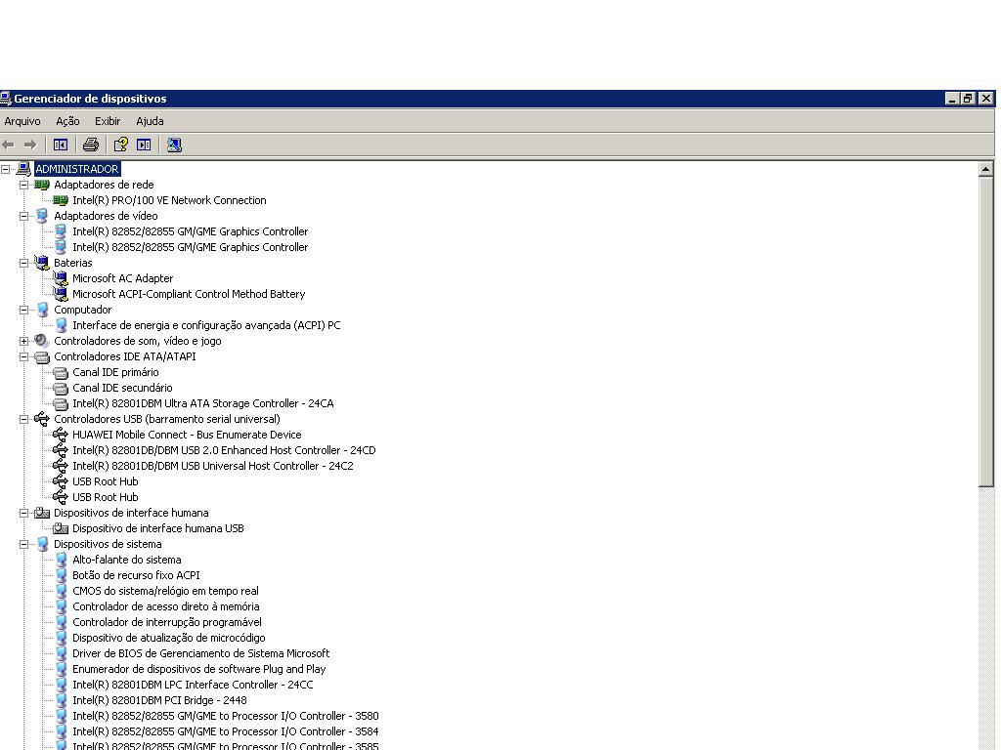Select Interface de energia e configuração avançada
This screenshot has height=750, width=1001.
206,325
